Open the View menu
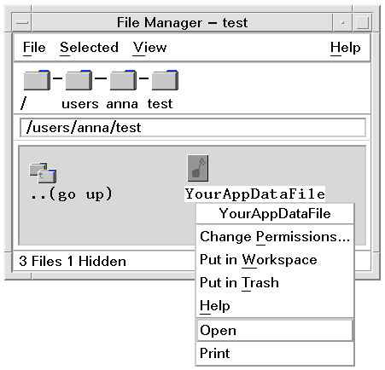Screen dimensions: 385x370 pyautogui.click(x=149, y=47)
